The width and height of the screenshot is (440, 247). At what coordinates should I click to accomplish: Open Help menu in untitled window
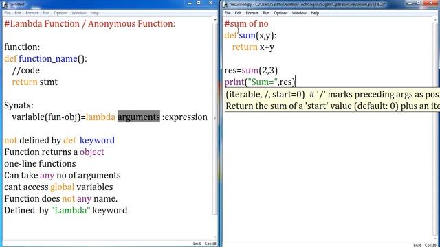pyautogui.click(x=95, y=13)
